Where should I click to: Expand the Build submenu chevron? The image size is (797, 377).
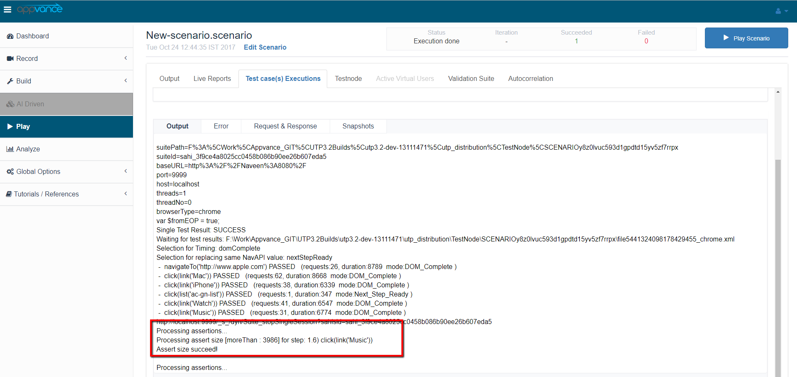point(125,81)
